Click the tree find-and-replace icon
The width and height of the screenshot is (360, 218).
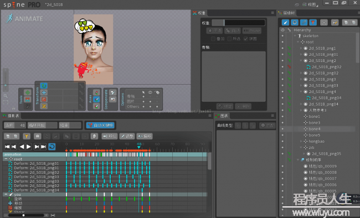(335, 22)
